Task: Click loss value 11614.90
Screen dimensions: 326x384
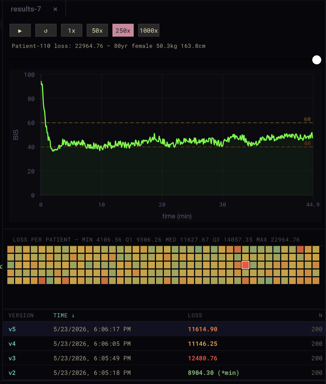Action: point(202,329)
